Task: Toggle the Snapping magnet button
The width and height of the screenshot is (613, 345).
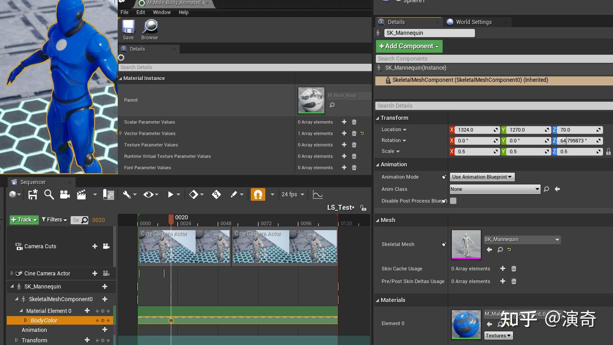Action: pos(258,194)
